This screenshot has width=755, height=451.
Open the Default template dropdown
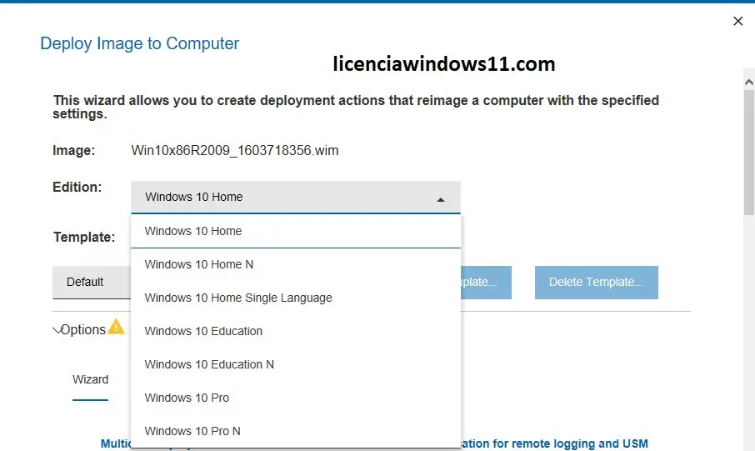92,283
